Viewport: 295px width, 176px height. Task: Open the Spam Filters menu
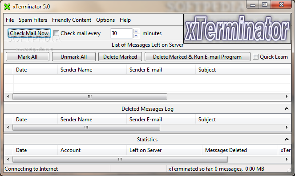point(33,20)
